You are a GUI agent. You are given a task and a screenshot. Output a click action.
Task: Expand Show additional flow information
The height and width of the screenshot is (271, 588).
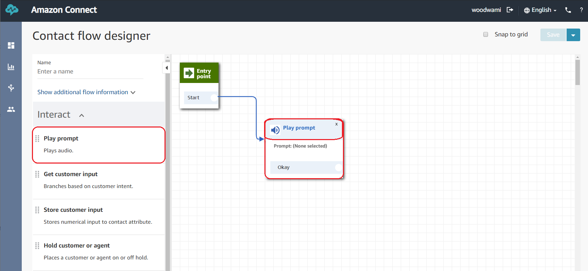click(x=86, y=92)
